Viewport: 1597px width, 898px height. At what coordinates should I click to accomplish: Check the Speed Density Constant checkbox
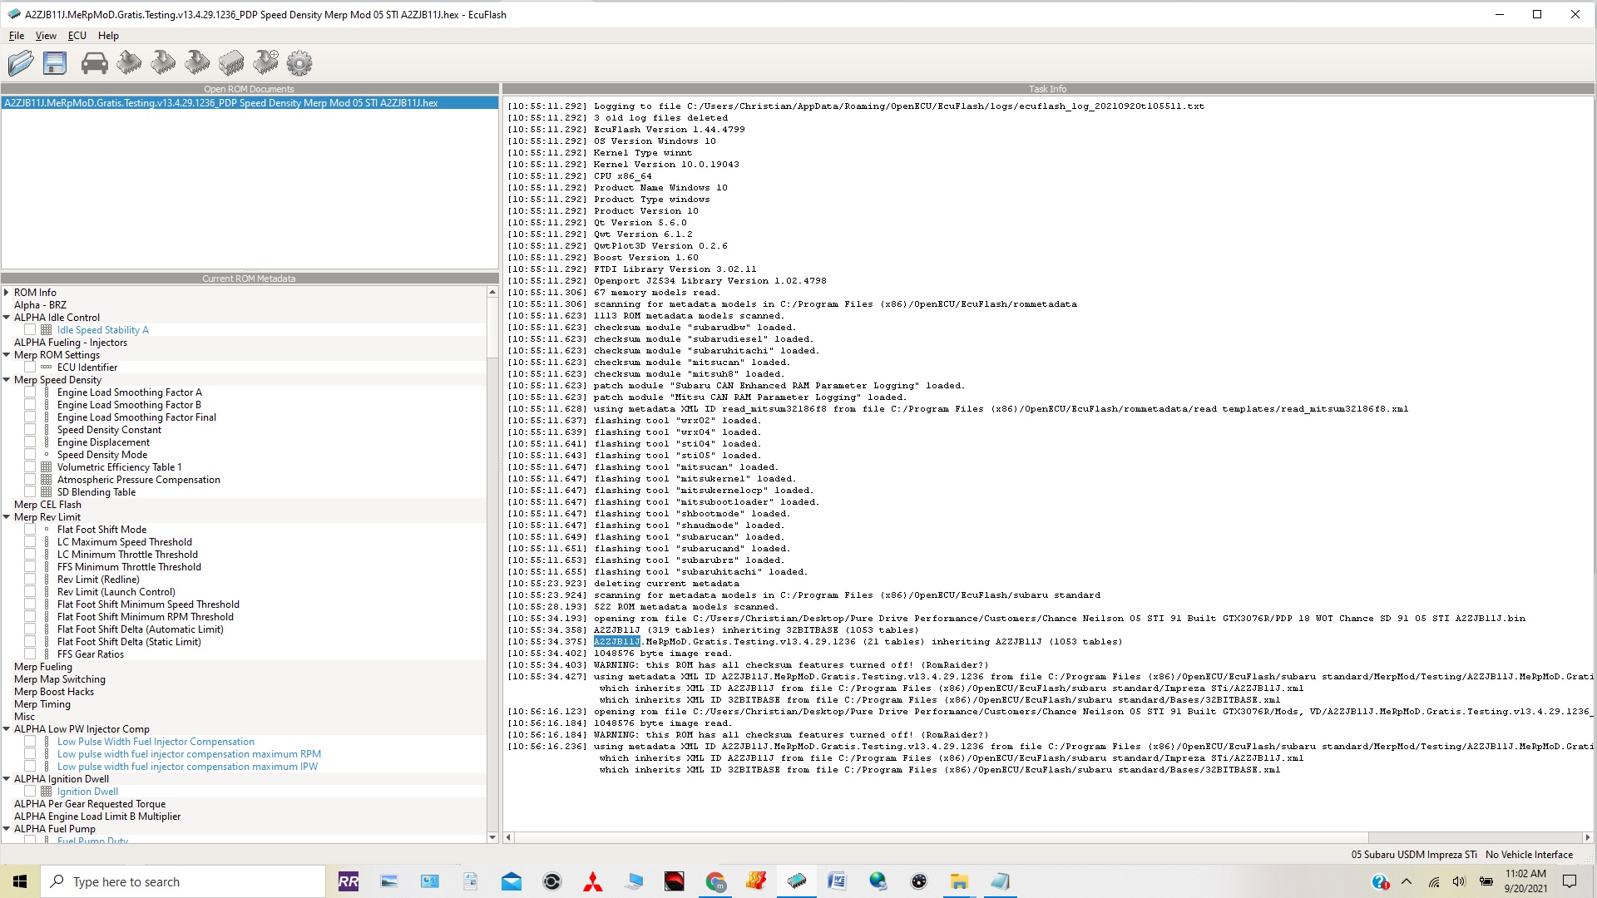(x=30, y=430)
